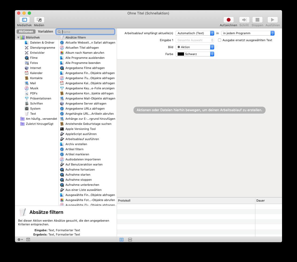This screenshot has width=297, height=262.
Task: Select the Mail category
Action: tap(30, 83)
